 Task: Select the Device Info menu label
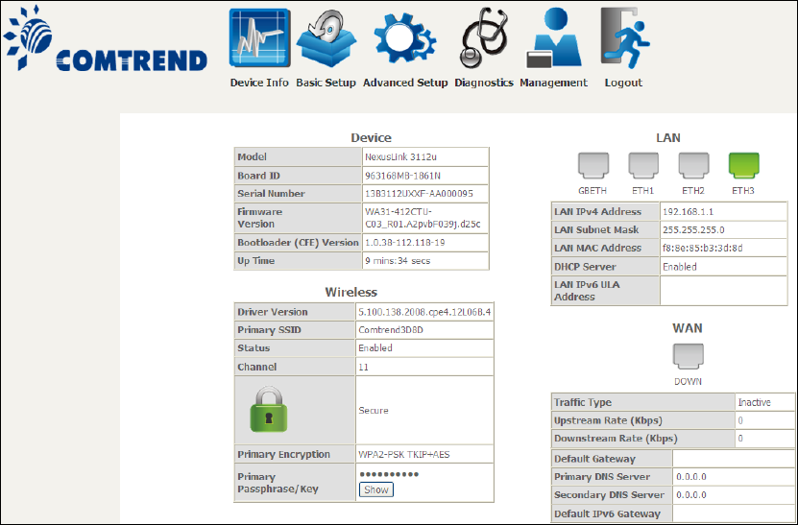point(259,83)
